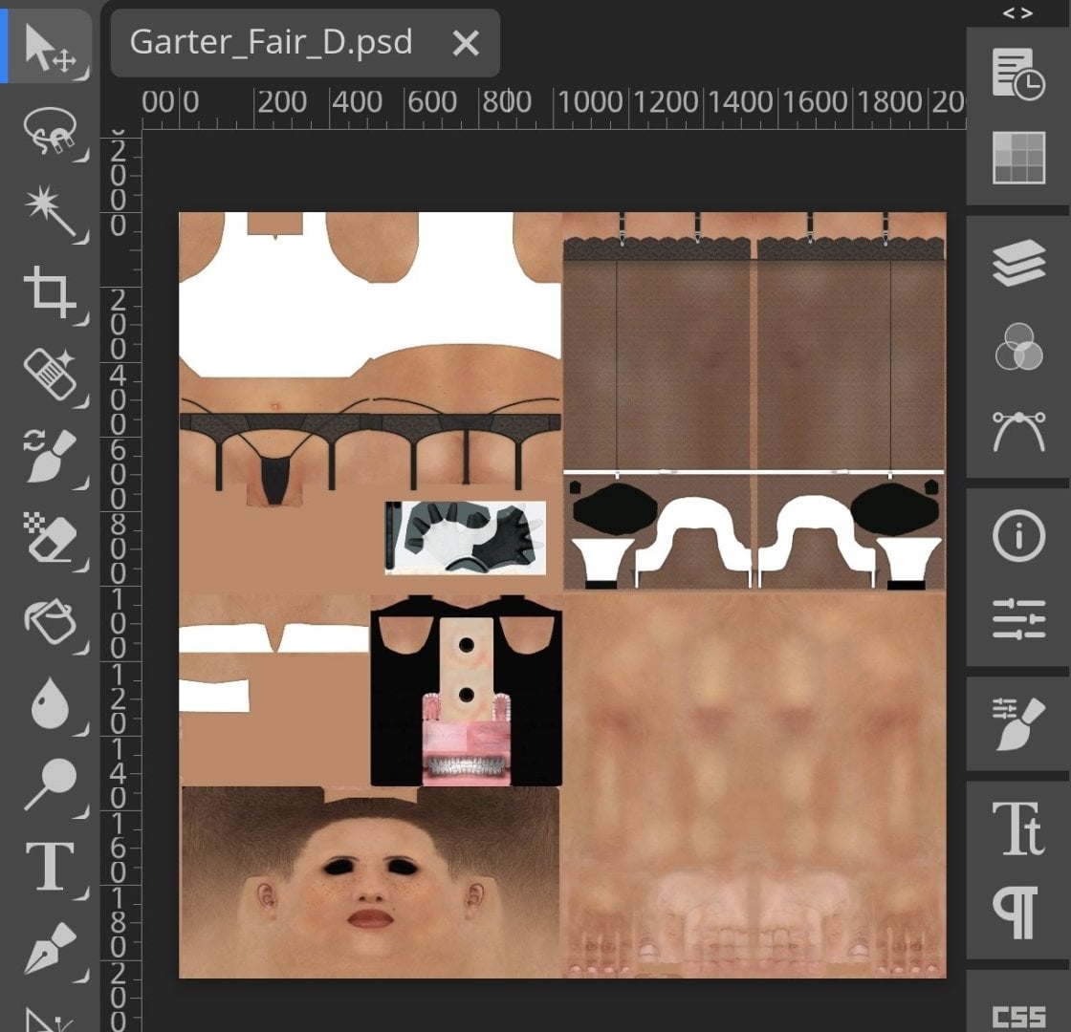Image resolution: width=1071 pixels, height=1032 pixels.
Task: Open the Channels panel
Action: point(1018,347)
